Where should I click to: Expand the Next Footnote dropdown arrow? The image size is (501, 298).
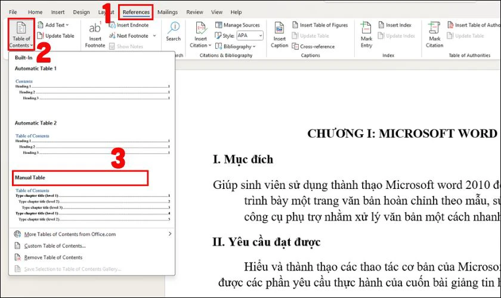[x=154, y=36]
